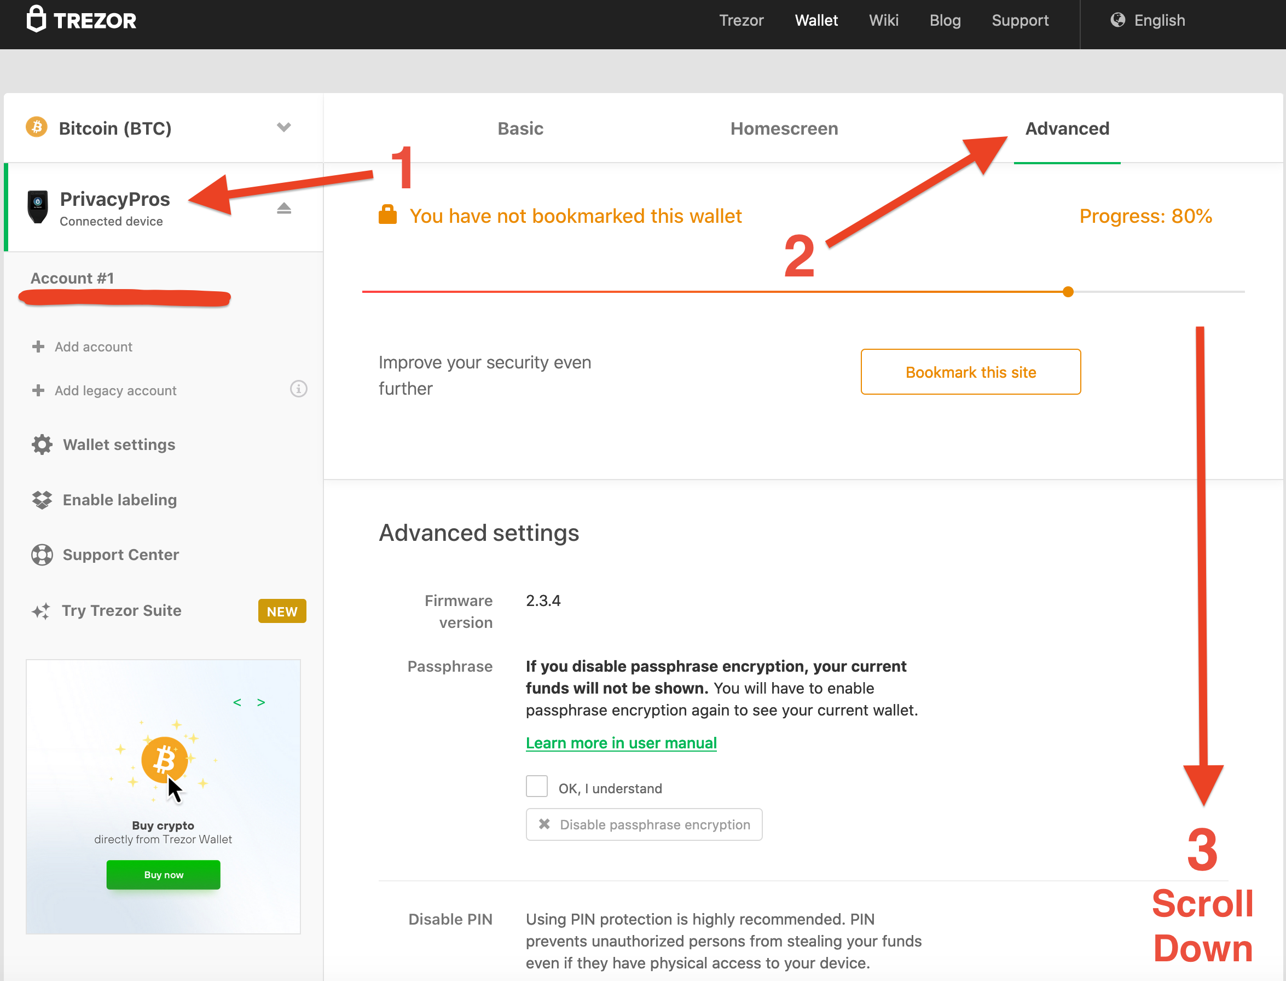The image size is (1286, 981).
Task: Click the Trezor Suite sparkle icon
Action: (x=41, y=611)
